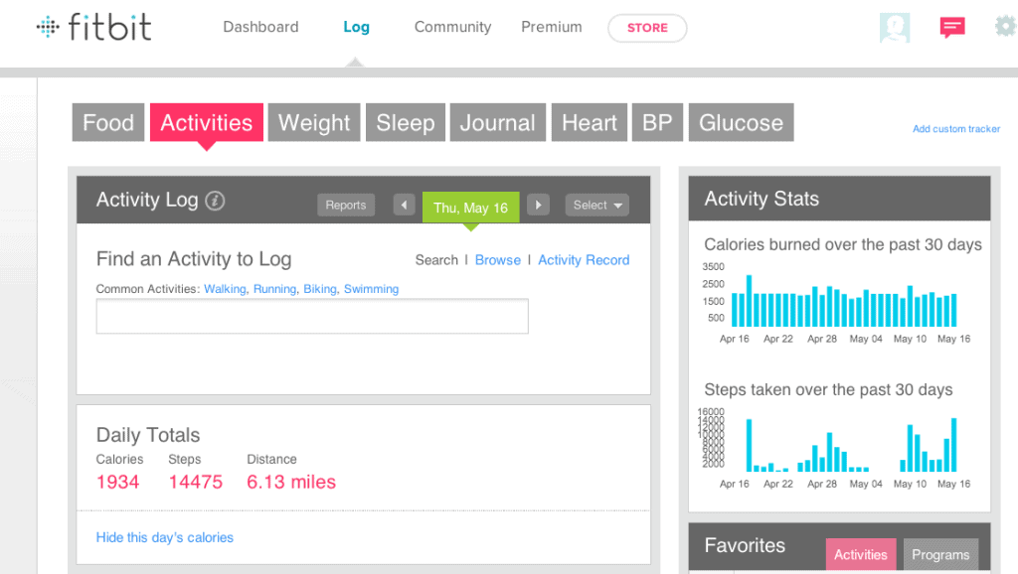Click the Thu, May 16 date selector

[x=470, y=208]
